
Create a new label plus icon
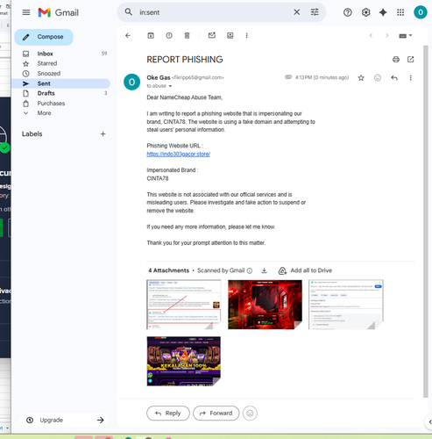pyautogui.click(x=103, y=134)
